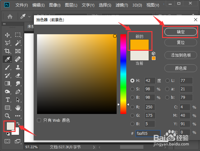Open the status bar info arrow
The height and width of the screenshot is (151, 200).
click(94, 147)
